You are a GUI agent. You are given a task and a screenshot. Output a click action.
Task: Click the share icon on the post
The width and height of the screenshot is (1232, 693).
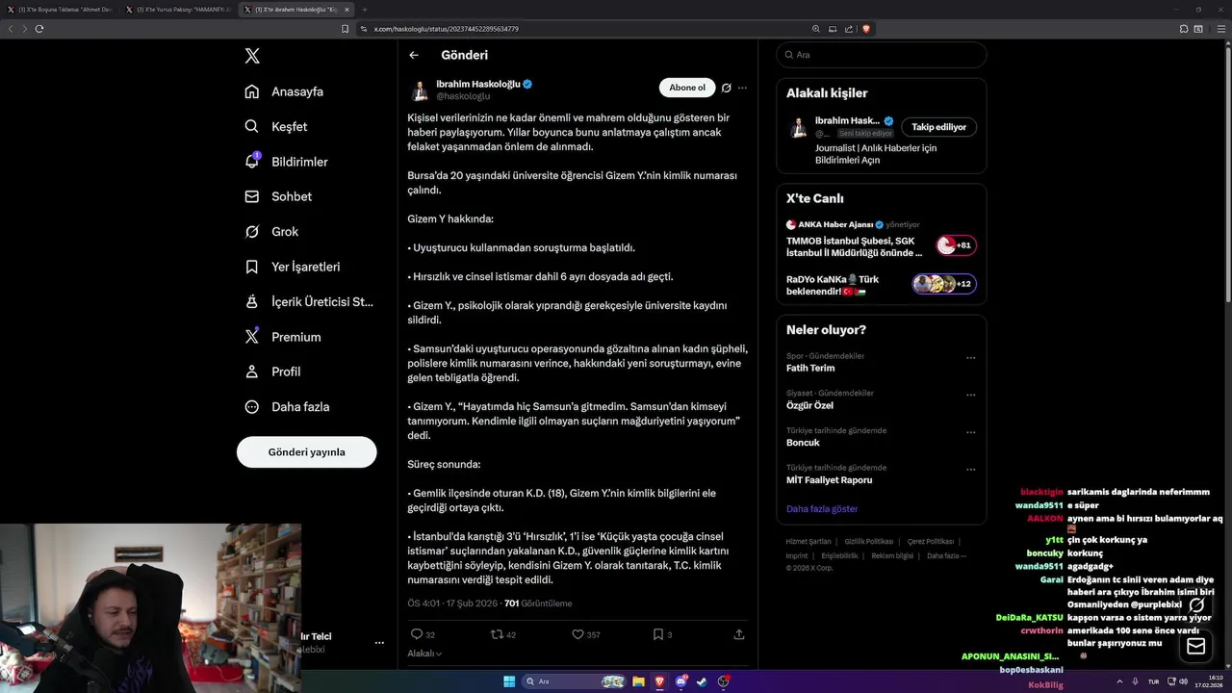coord(739,634)
